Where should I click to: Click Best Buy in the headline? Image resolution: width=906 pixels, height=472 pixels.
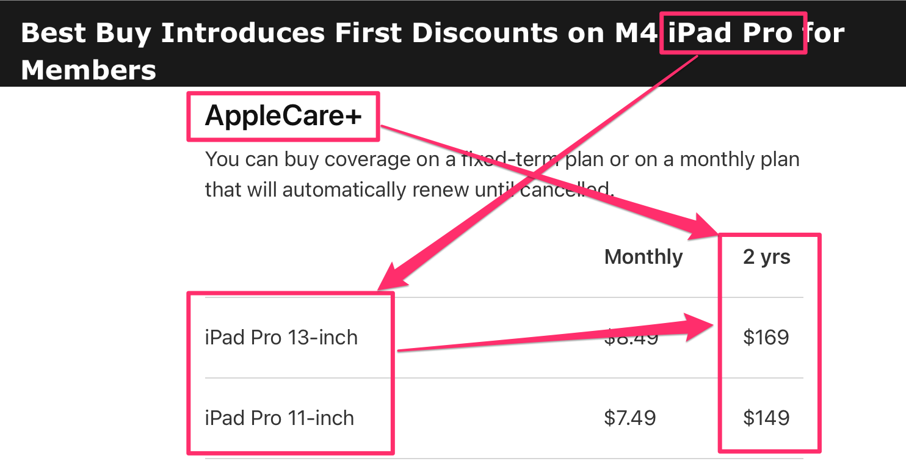coord(85,34)
